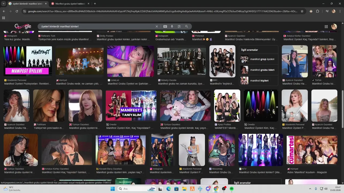The image size is (344, 193).
Task: Click Manifest'e 'teşhircil… BBC caption
Action: click(222, 84)
